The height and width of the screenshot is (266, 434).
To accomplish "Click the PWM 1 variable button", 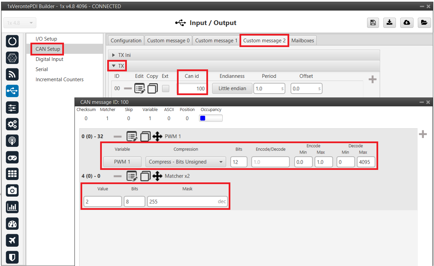I will coord(122,162).
